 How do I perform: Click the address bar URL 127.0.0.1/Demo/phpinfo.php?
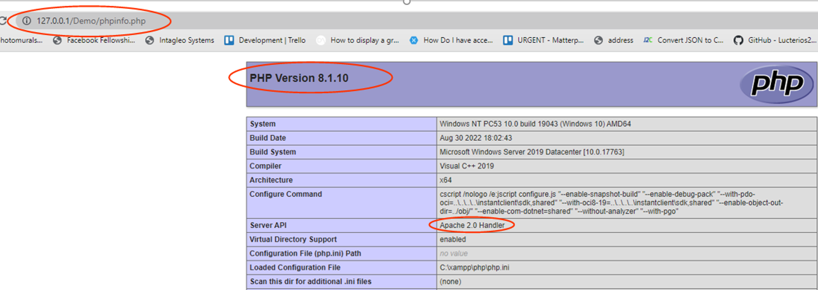[91, 21]
